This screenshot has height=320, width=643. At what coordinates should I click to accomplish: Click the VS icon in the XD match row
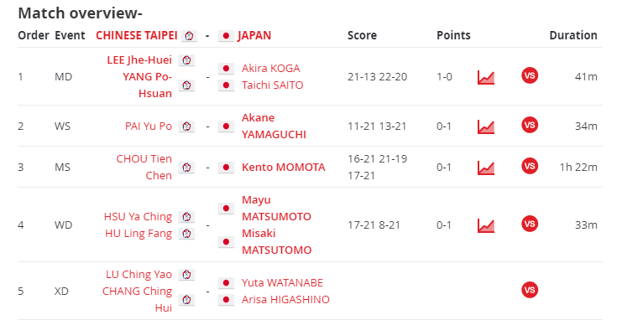[530, 290]
